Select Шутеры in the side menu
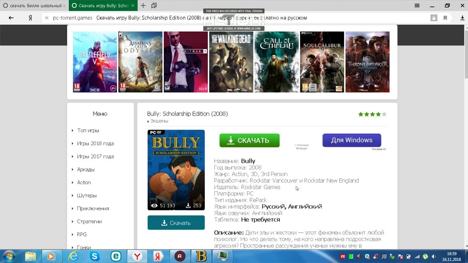 click(x=87, y=195)
